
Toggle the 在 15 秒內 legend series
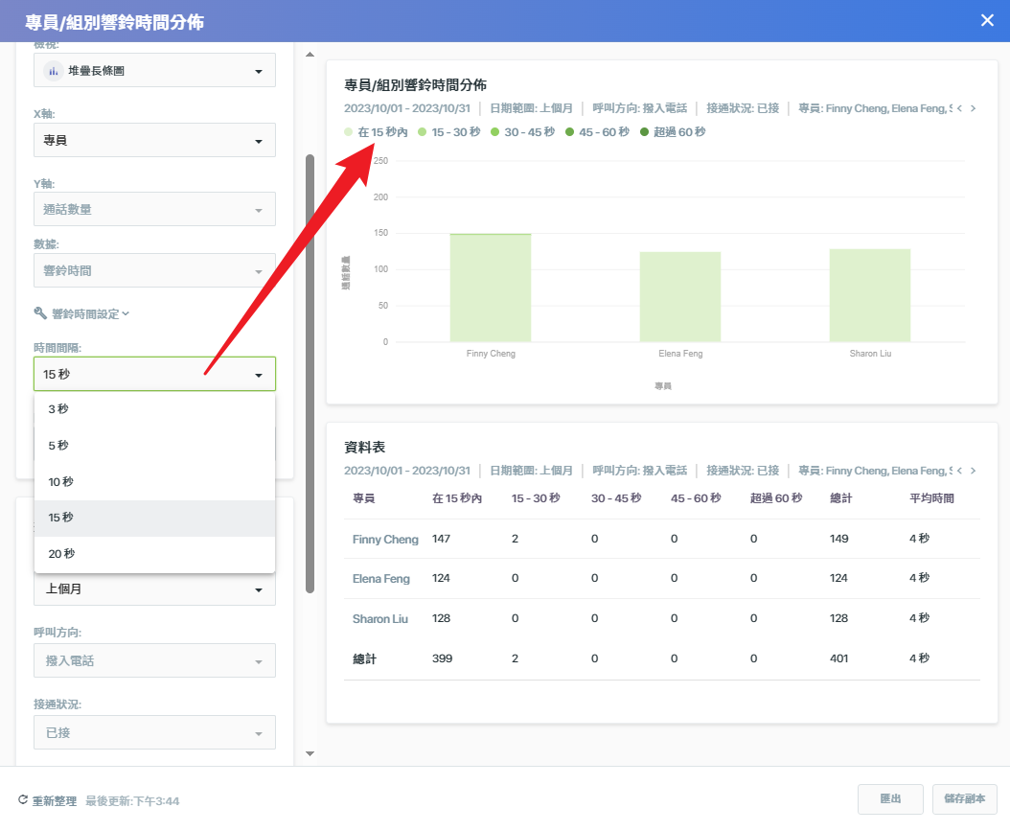click(x=377, y=132)
